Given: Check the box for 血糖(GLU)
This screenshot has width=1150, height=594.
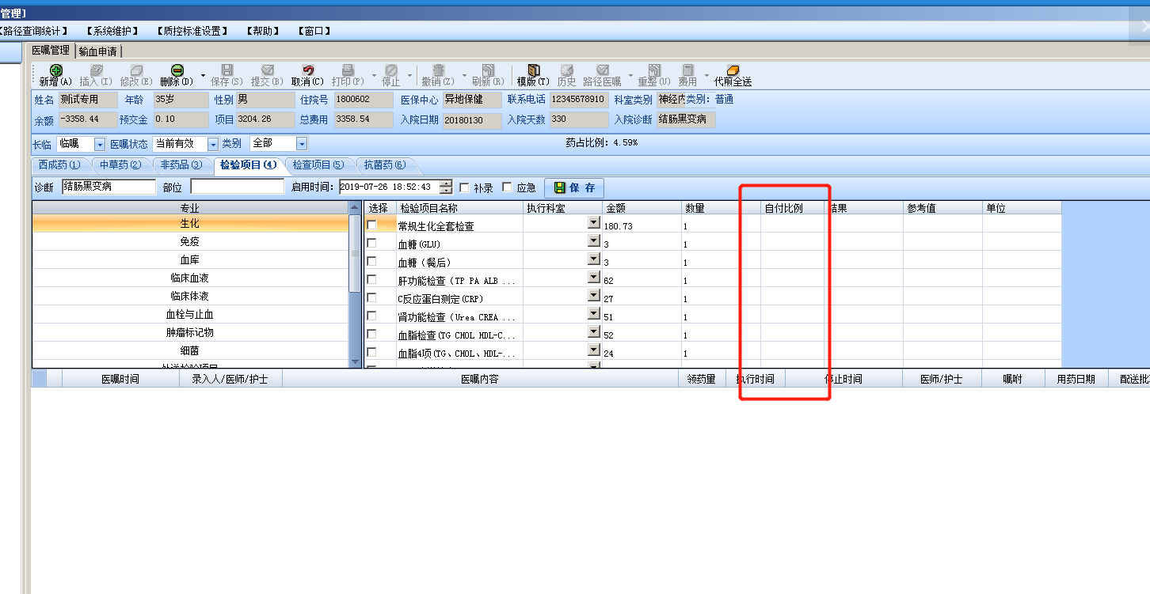Looking at the screenshot, I should 371,244.
